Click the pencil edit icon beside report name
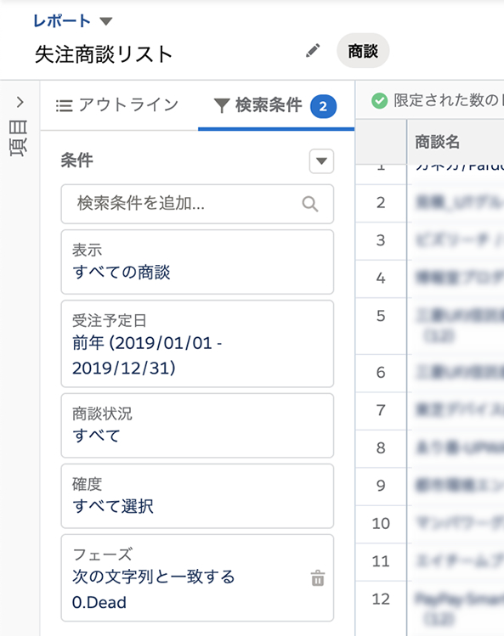 tap(313, 51)
